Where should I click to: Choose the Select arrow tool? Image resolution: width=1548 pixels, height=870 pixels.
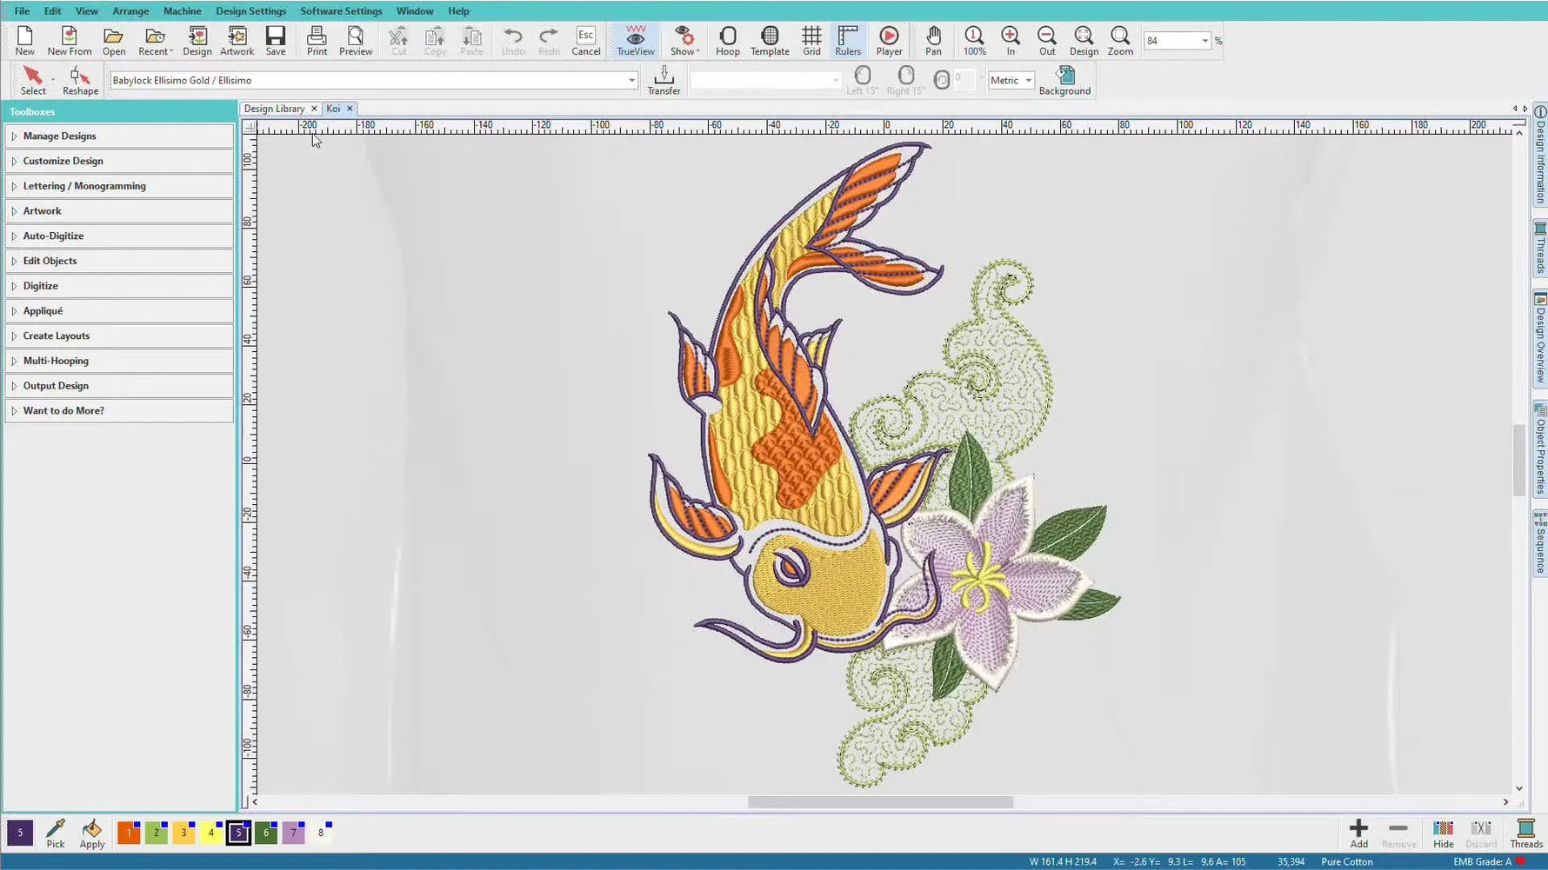click(33, 80)
